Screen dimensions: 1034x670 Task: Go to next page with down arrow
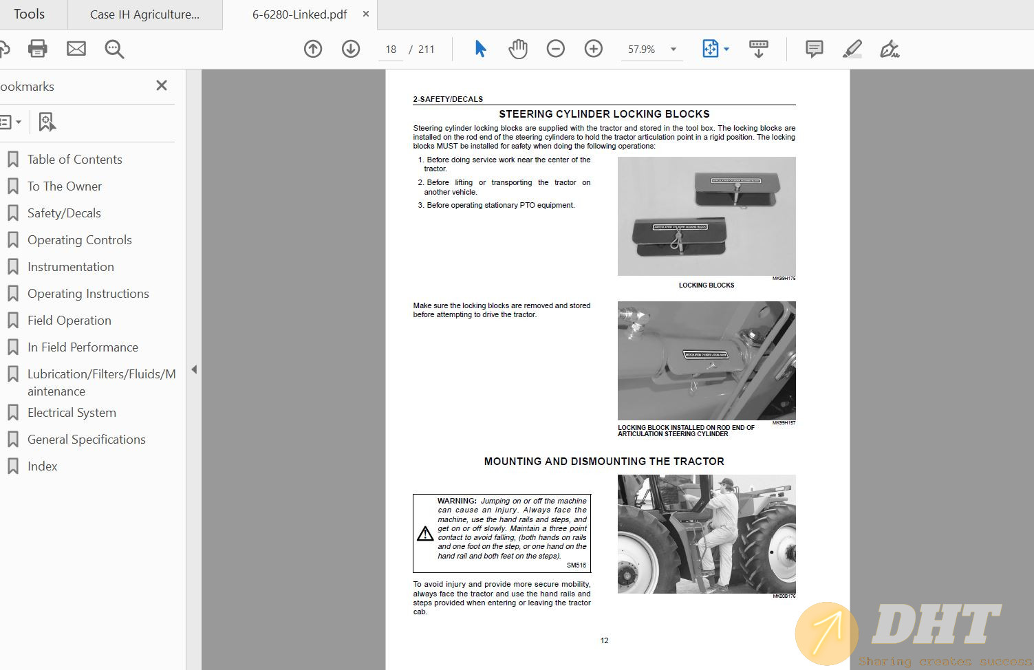pos(351,49)
